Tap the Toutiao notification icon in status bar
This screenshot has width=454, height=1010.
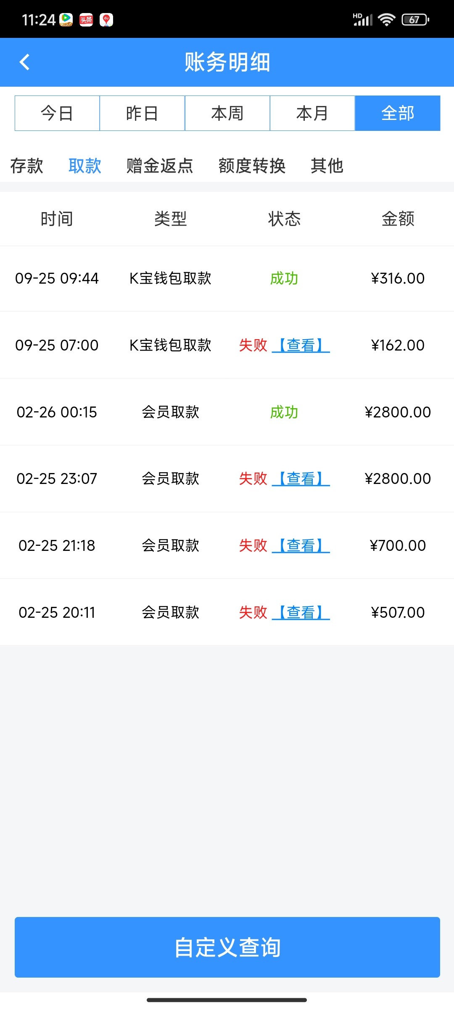pyautogui.click(x=86, y=20)
